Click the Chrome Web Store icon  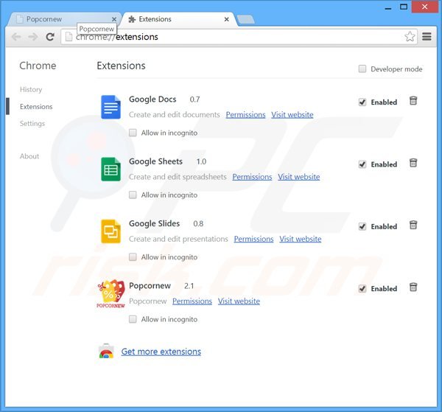[106, 351]
